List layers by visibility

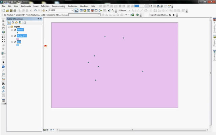pos(16,23)
